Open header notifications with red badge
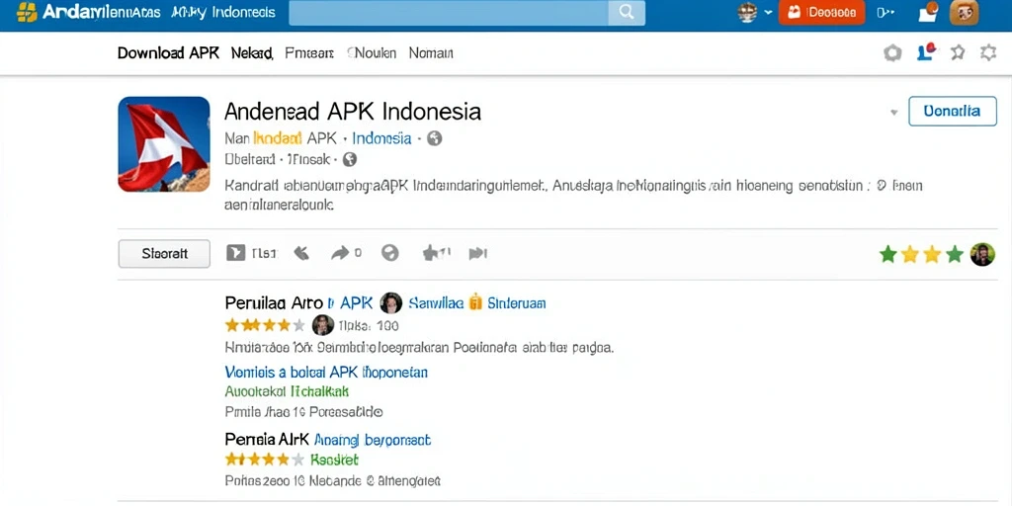Image resolution: width=1012 pixels, height=506 pixels. tap(927, 12)
